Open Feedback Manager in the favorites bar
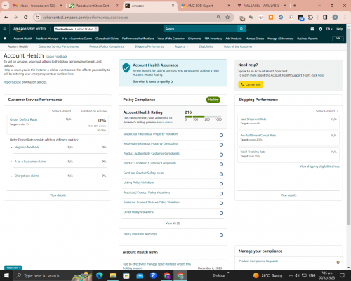351x281 pixels. point(47,39)
